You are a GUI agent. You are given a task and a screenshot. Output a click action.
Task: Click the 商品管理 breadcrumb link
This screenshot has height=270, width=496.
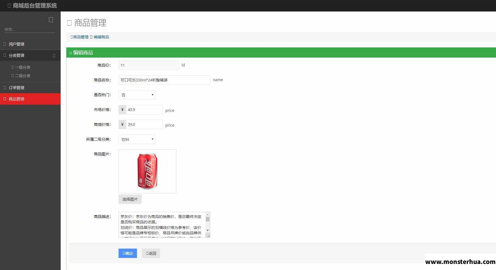[x=81, y=37]
